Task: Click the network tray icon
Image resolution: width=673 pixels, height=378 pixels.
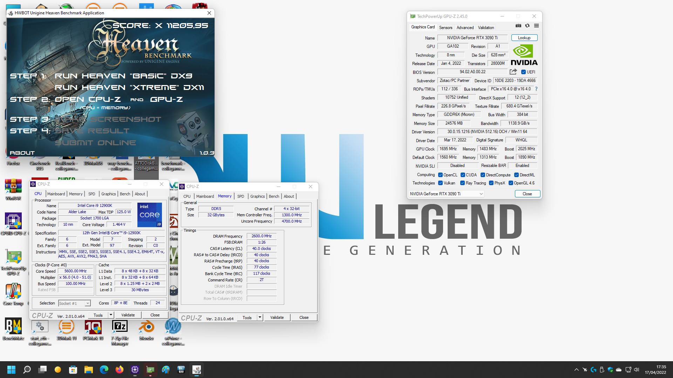Action: tap(628, 370)
